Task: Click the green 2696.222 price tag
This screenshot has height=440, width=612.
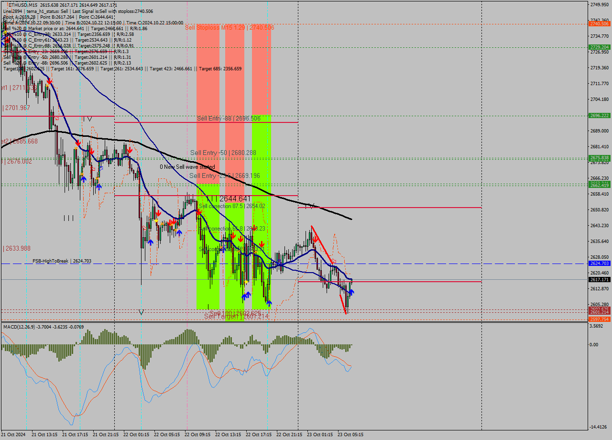Action: click(599, 115)
